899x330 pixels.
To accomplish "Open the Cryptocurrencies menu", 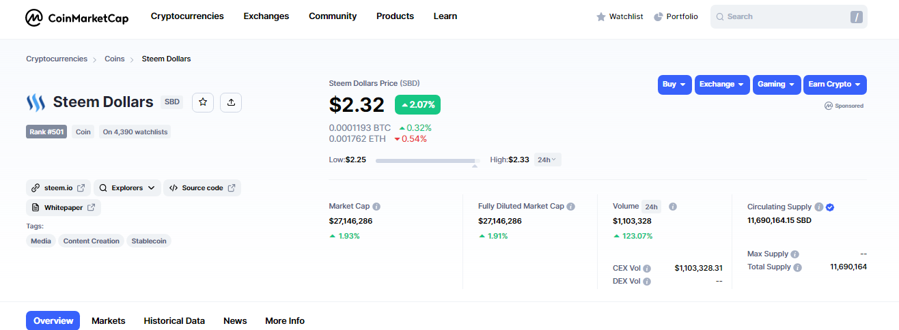I will click(x=187, y=16).
